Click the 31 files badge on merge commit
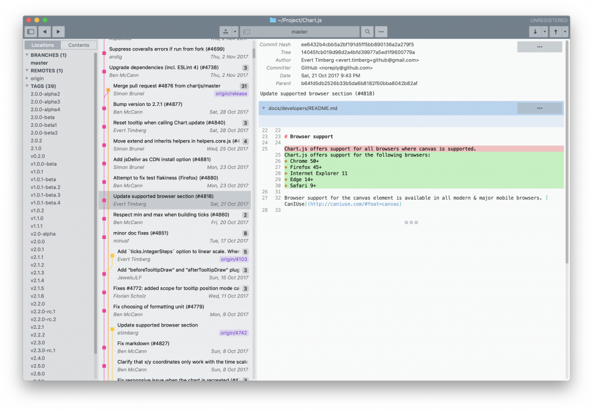The width and height of the screenshot is (593, 411). click(x=244, y=86)
